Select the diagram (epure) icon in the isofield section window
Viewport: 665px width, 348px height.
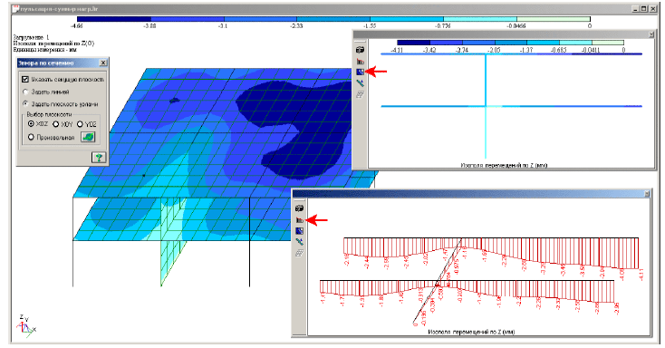[360, 61]
